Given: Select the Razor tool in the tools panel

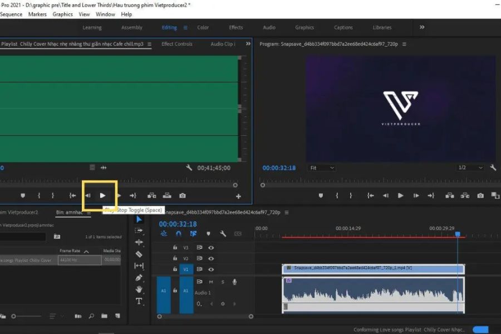Looking at the screenshot, I should [139, 254].
